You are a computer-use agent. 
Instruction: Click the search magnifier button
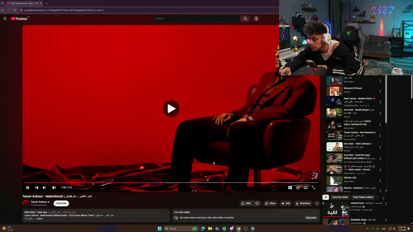[245, 18]
